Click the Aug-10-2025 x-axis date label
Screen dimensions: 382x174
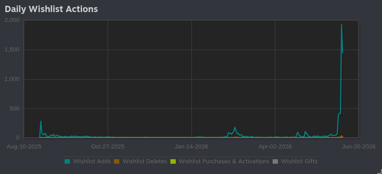[24, 147]
